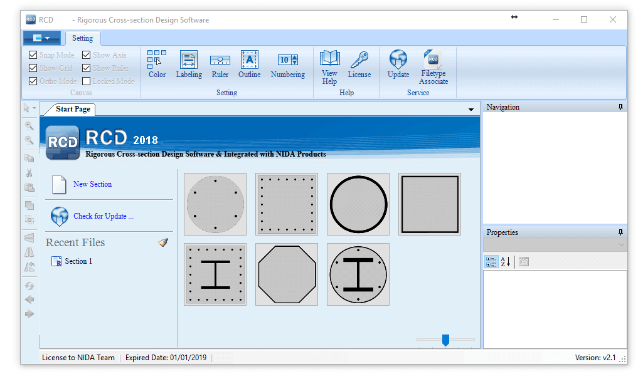Select square section with rebar template
The height and width of the screenshot is (384, 643).
tap(287, 204)
